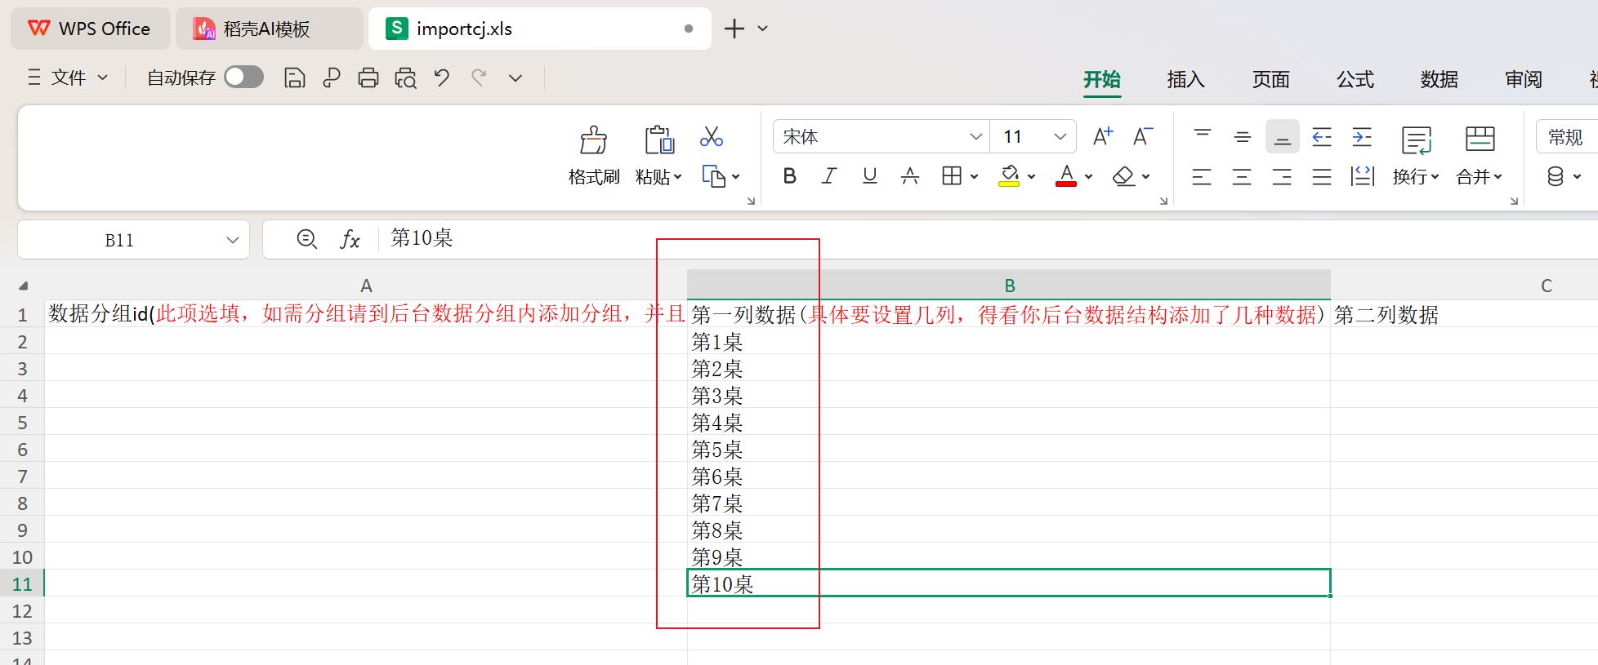The width and height of the screenshot is (1598, 665).
Task: Apply Bold formatting with the B icon
Action: [x=789, y=176]
